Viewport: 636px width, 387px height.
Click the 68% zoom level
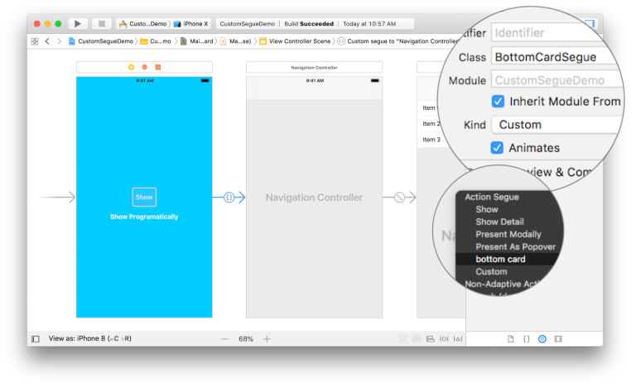(246, 339)
